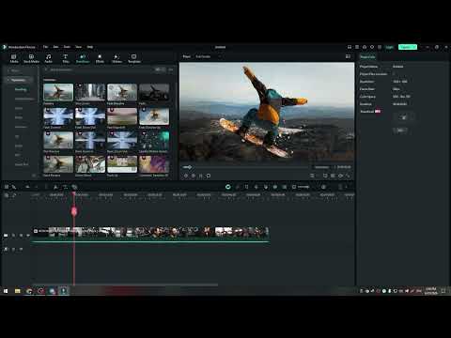The height and width of the screenshot is (338, 451).
Task: Open the Windows Start menu
Action: pos(6,291)
